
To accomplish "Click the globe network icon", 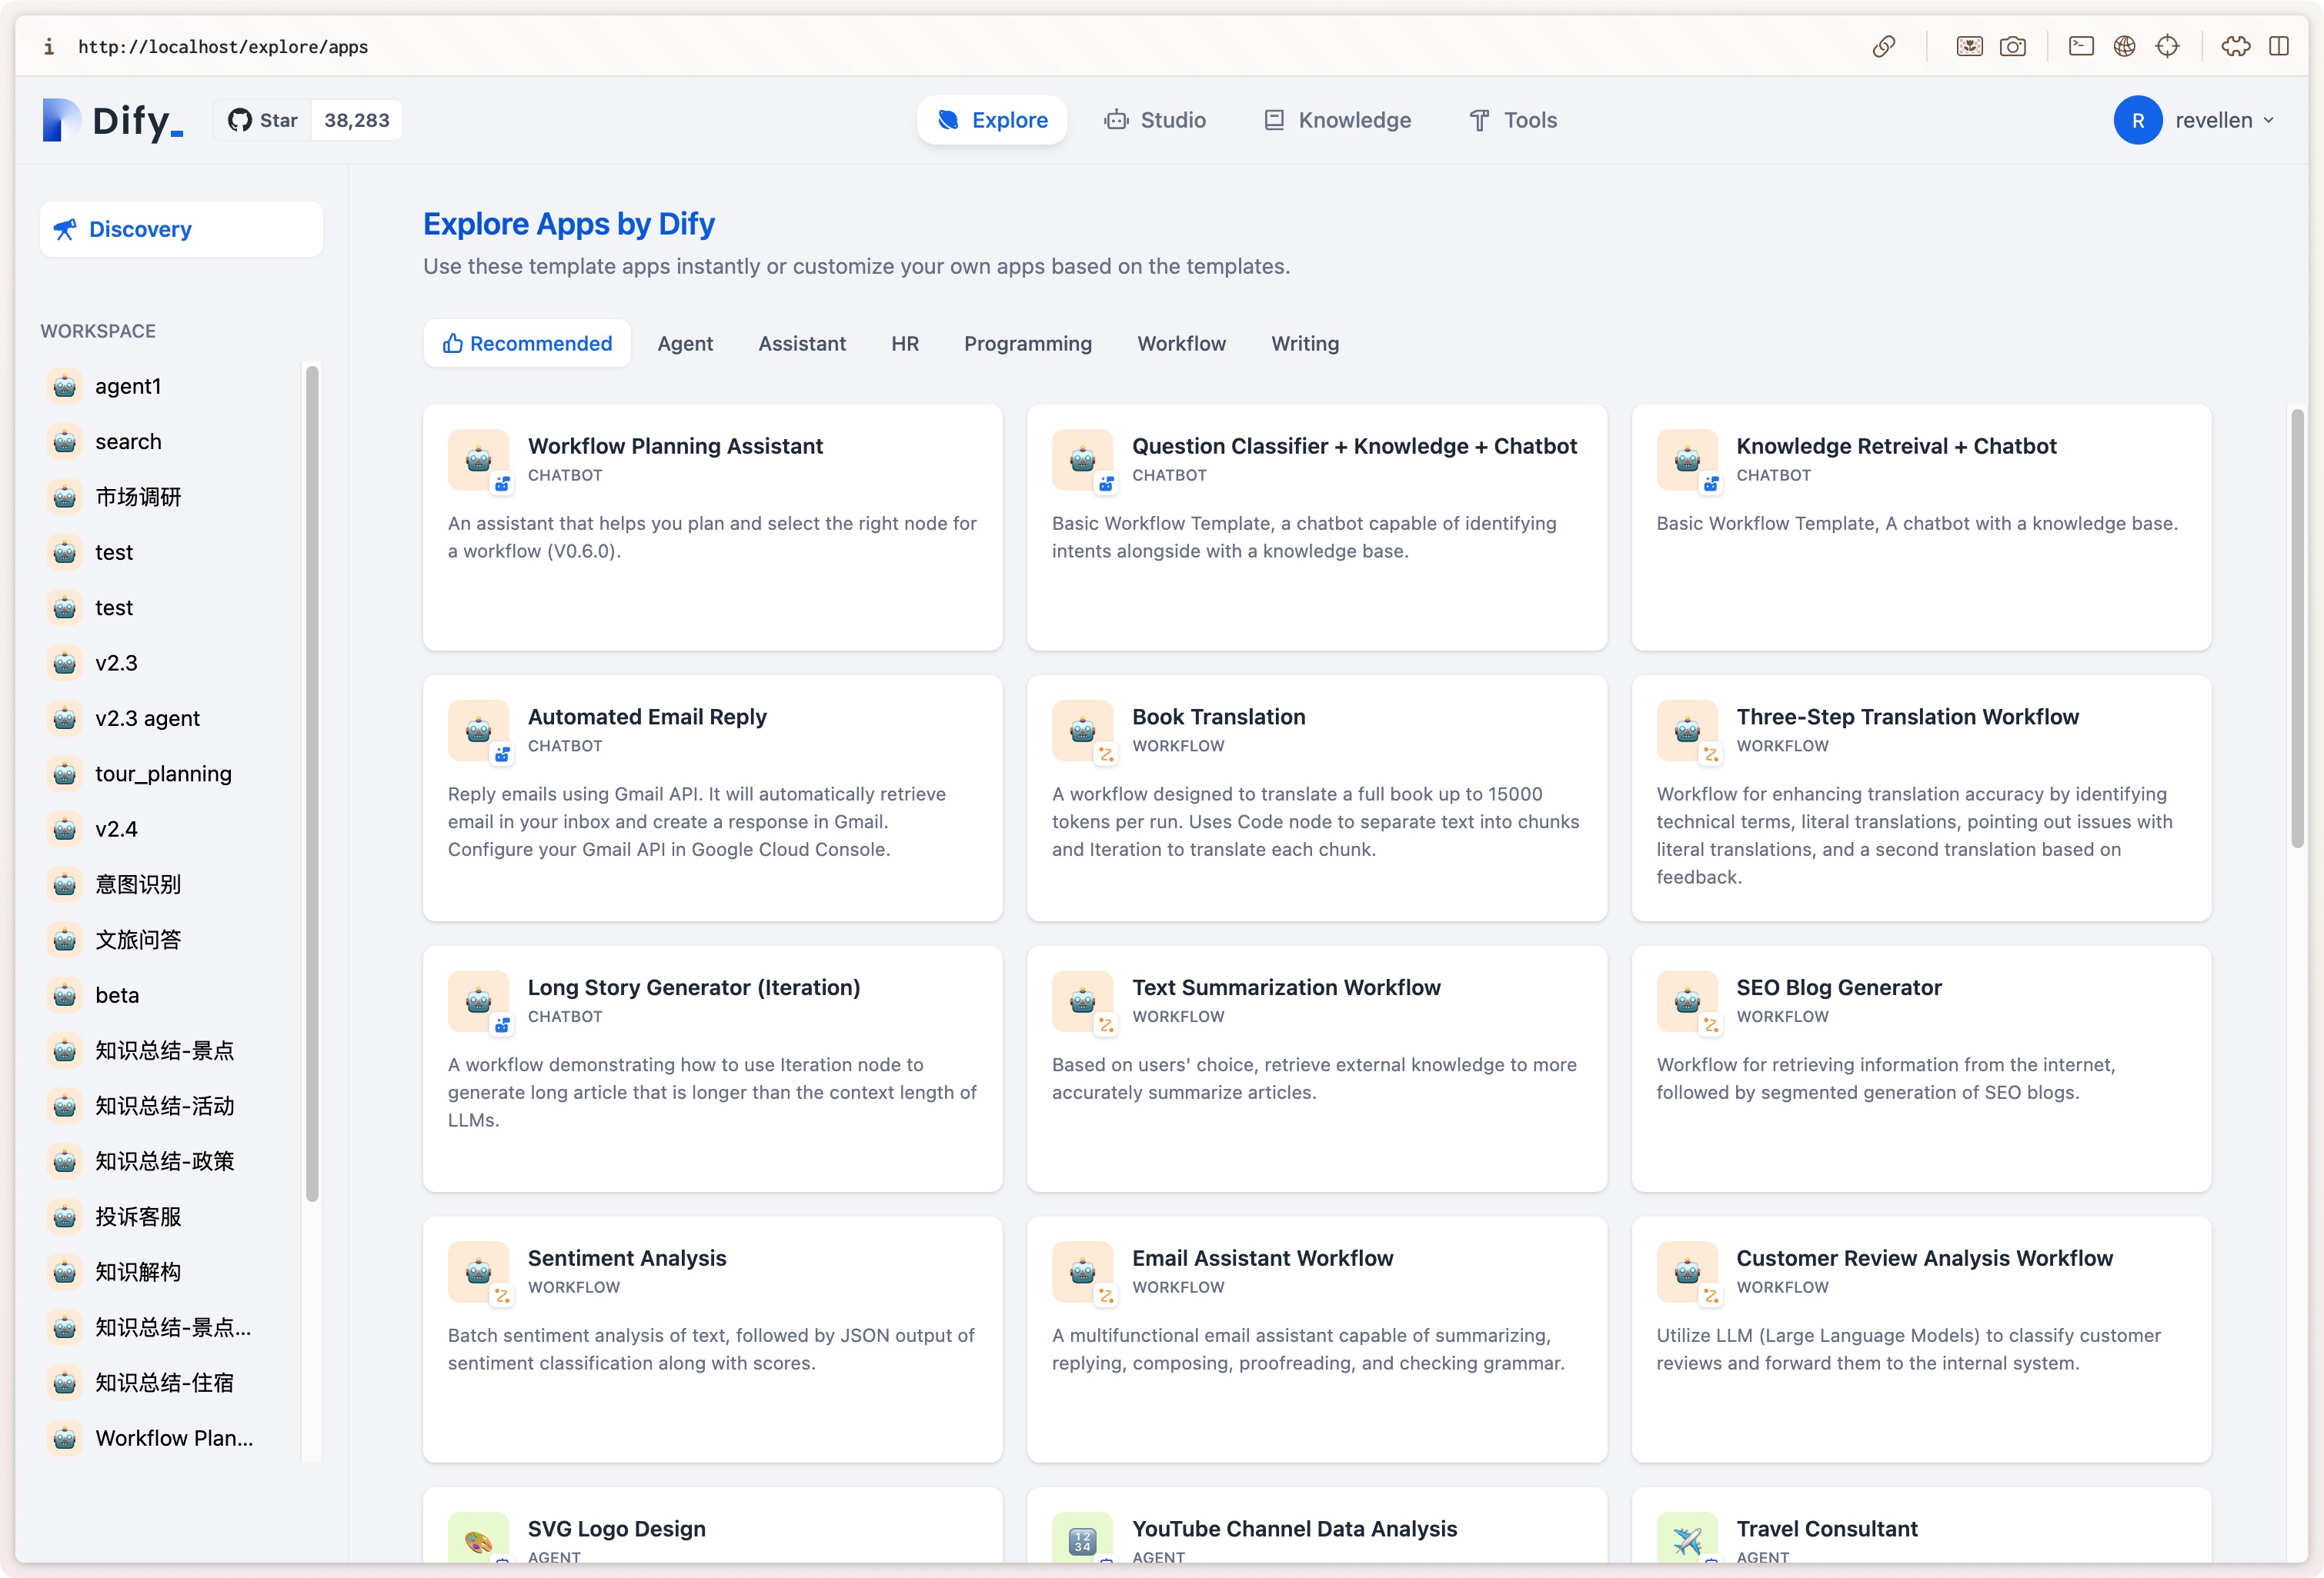I will click(x=2124, y=46).
